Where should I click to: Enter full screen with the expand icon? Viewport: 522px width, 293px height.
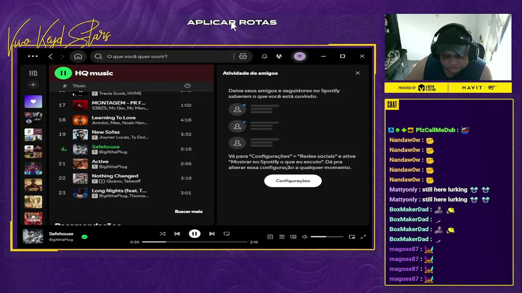click(x=363, y=237)
